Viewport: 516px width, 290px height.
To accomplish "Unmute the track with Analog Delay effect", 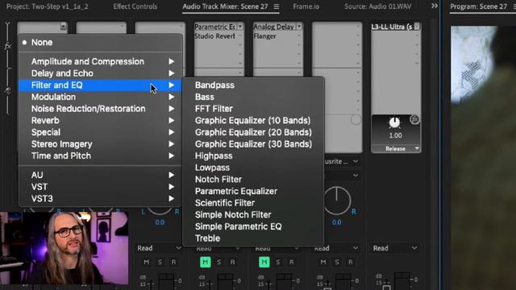I will [x=264, y=262].
